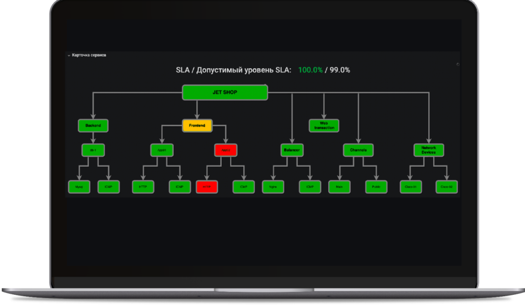Select the green HTTP node under App01
This screenshot has height=308, width=525.
pyautogui.click(x=142, y=186)
